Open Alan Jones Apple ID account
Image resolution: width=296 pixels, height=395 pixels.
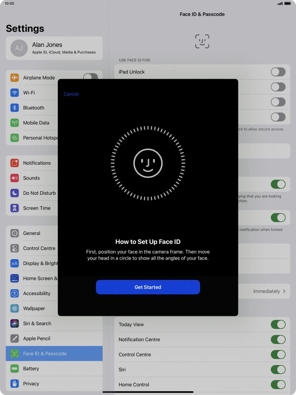(54, 48)
